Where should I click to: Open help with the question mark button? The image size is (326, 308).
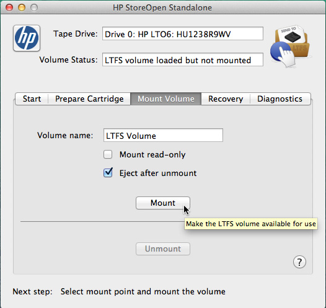(x=299, y=262)
